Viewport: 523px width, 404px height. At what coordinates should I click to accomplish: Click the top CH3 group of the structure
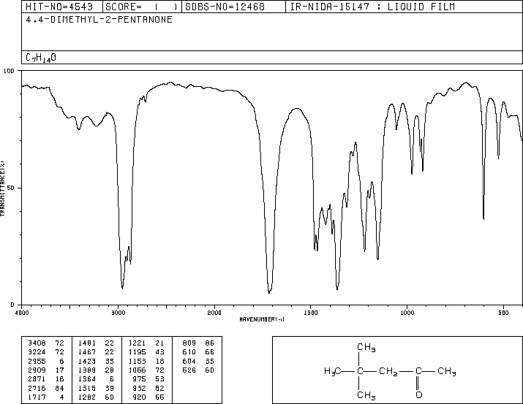[x=366, y=347]
